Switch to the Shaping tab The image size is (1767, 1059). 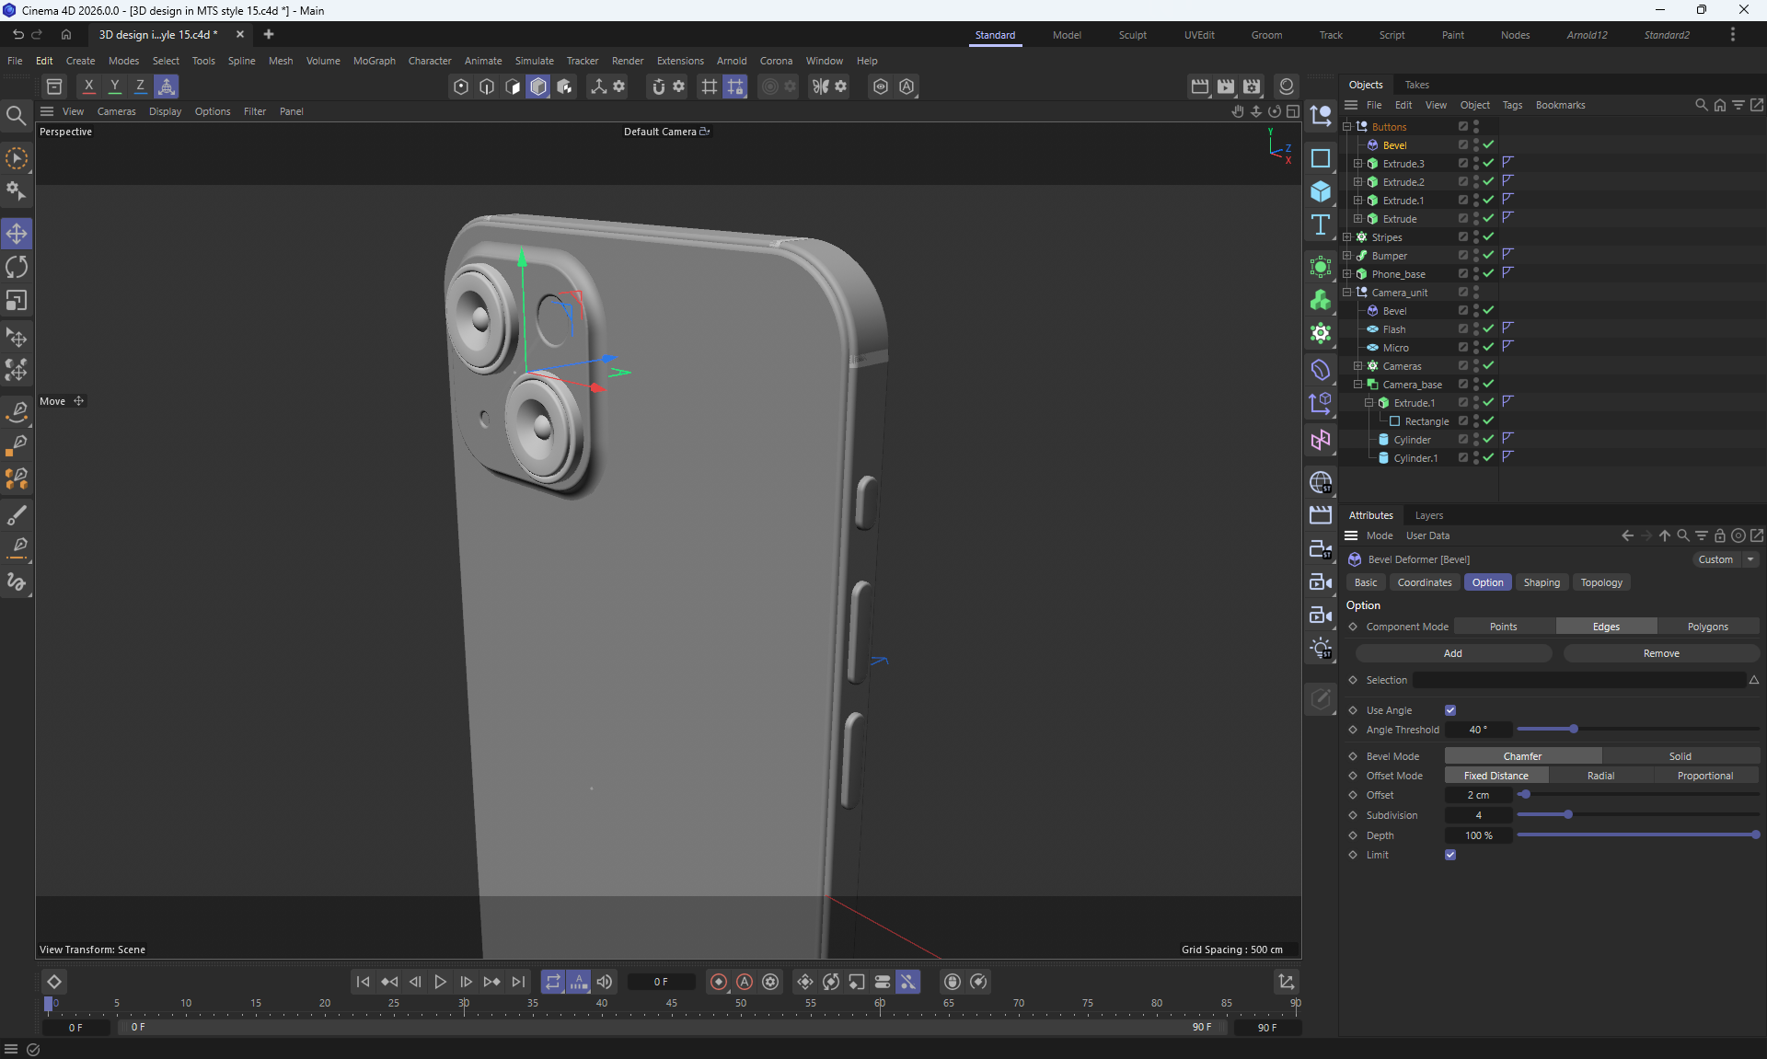point(1541,582)
